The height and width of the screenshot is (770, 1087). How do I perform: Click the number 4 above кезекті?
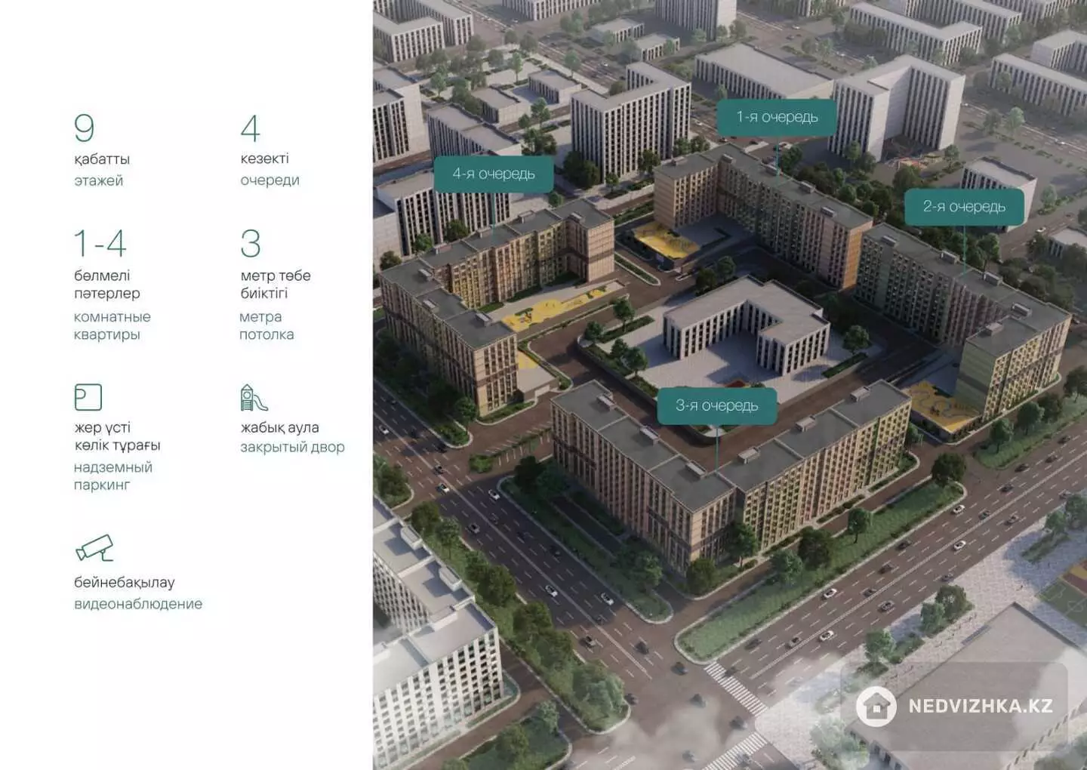250,128
